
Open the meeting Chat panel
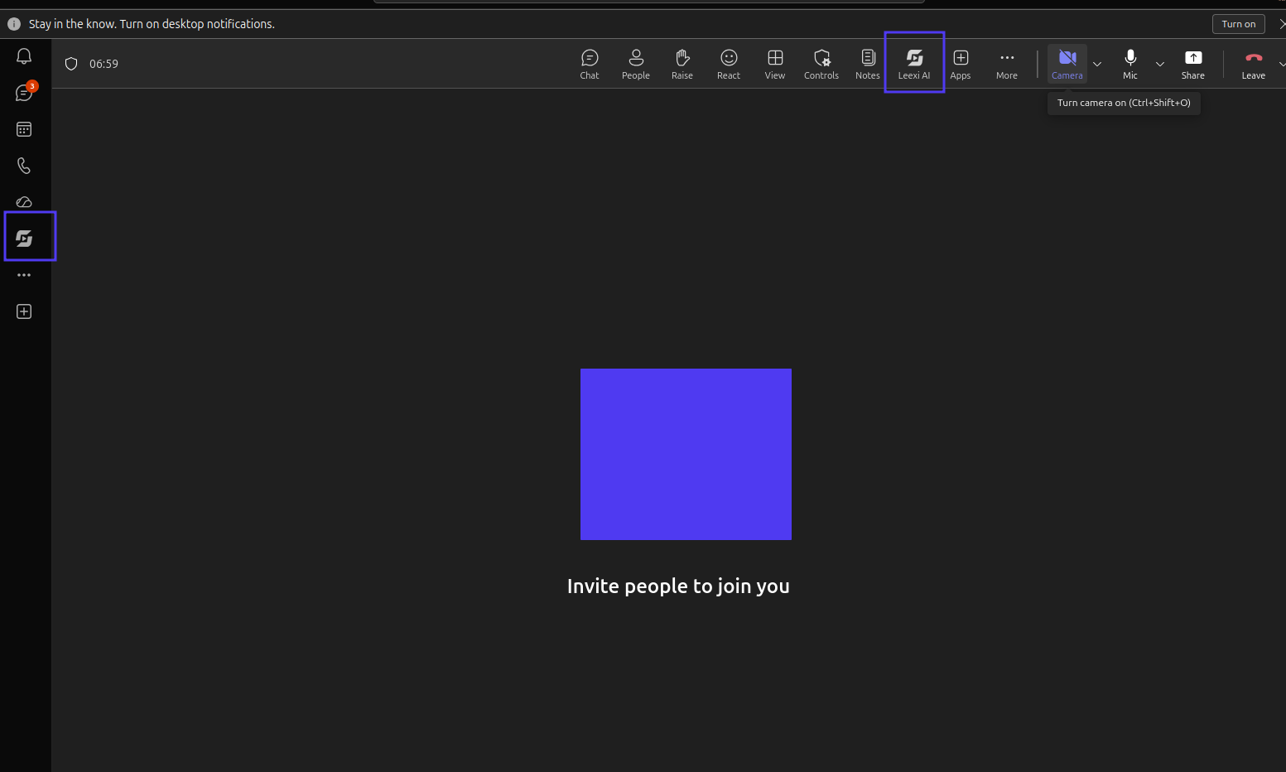click(590, 64)
